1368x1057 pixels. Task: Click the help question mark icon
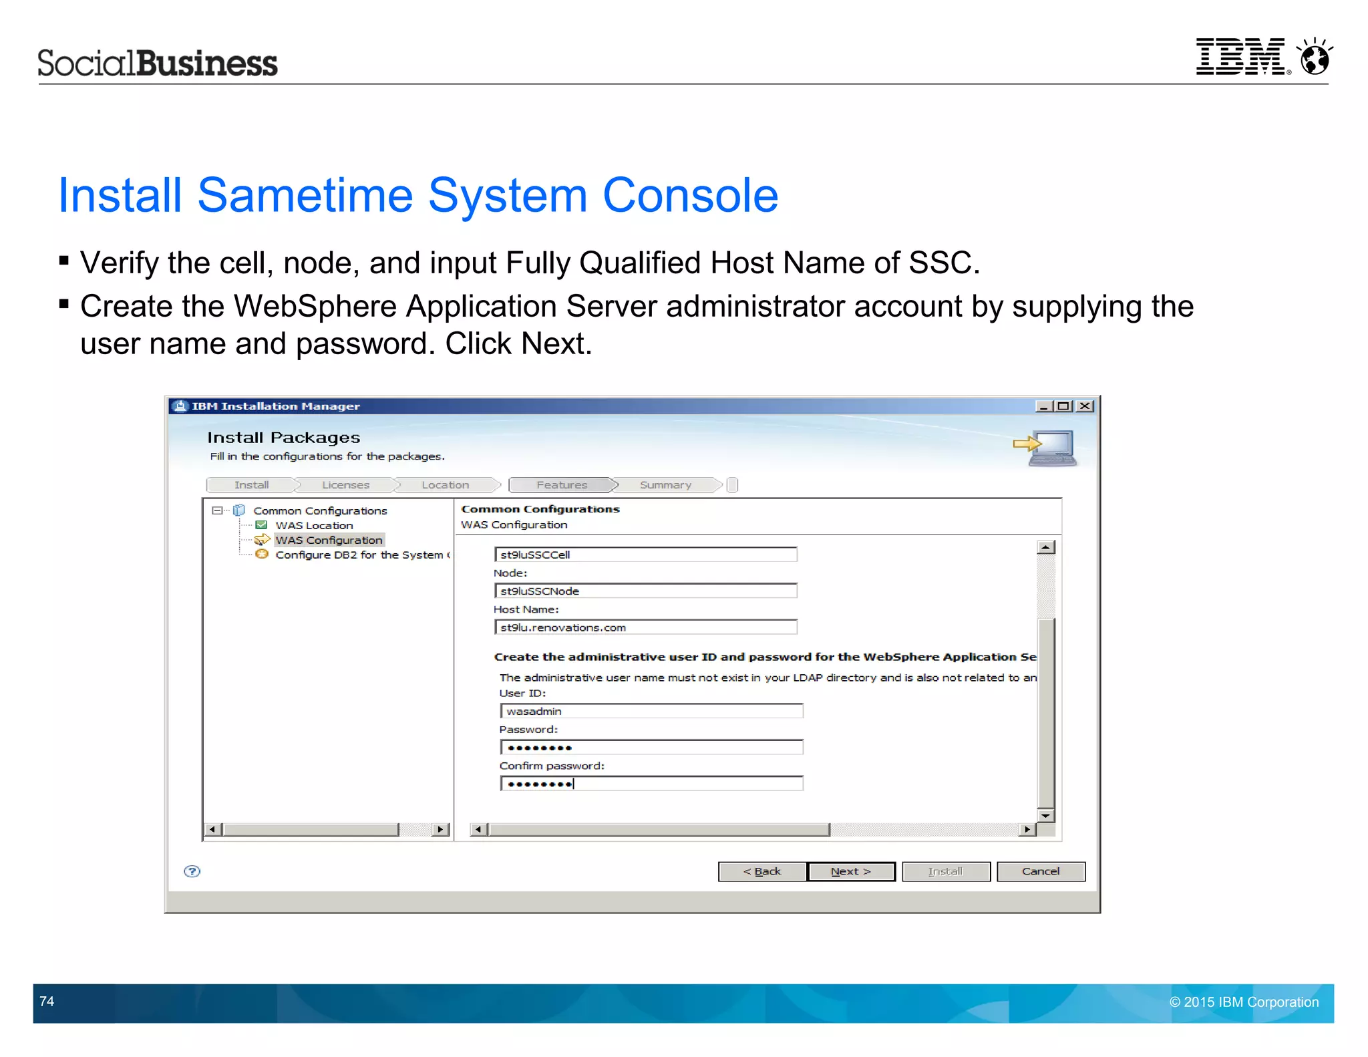click(192, 871)
